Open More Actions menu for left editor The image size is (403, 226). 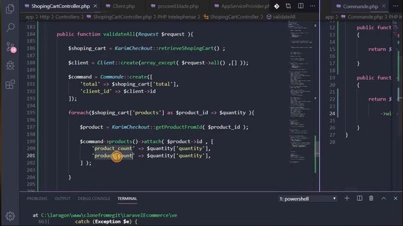point(312,6)
